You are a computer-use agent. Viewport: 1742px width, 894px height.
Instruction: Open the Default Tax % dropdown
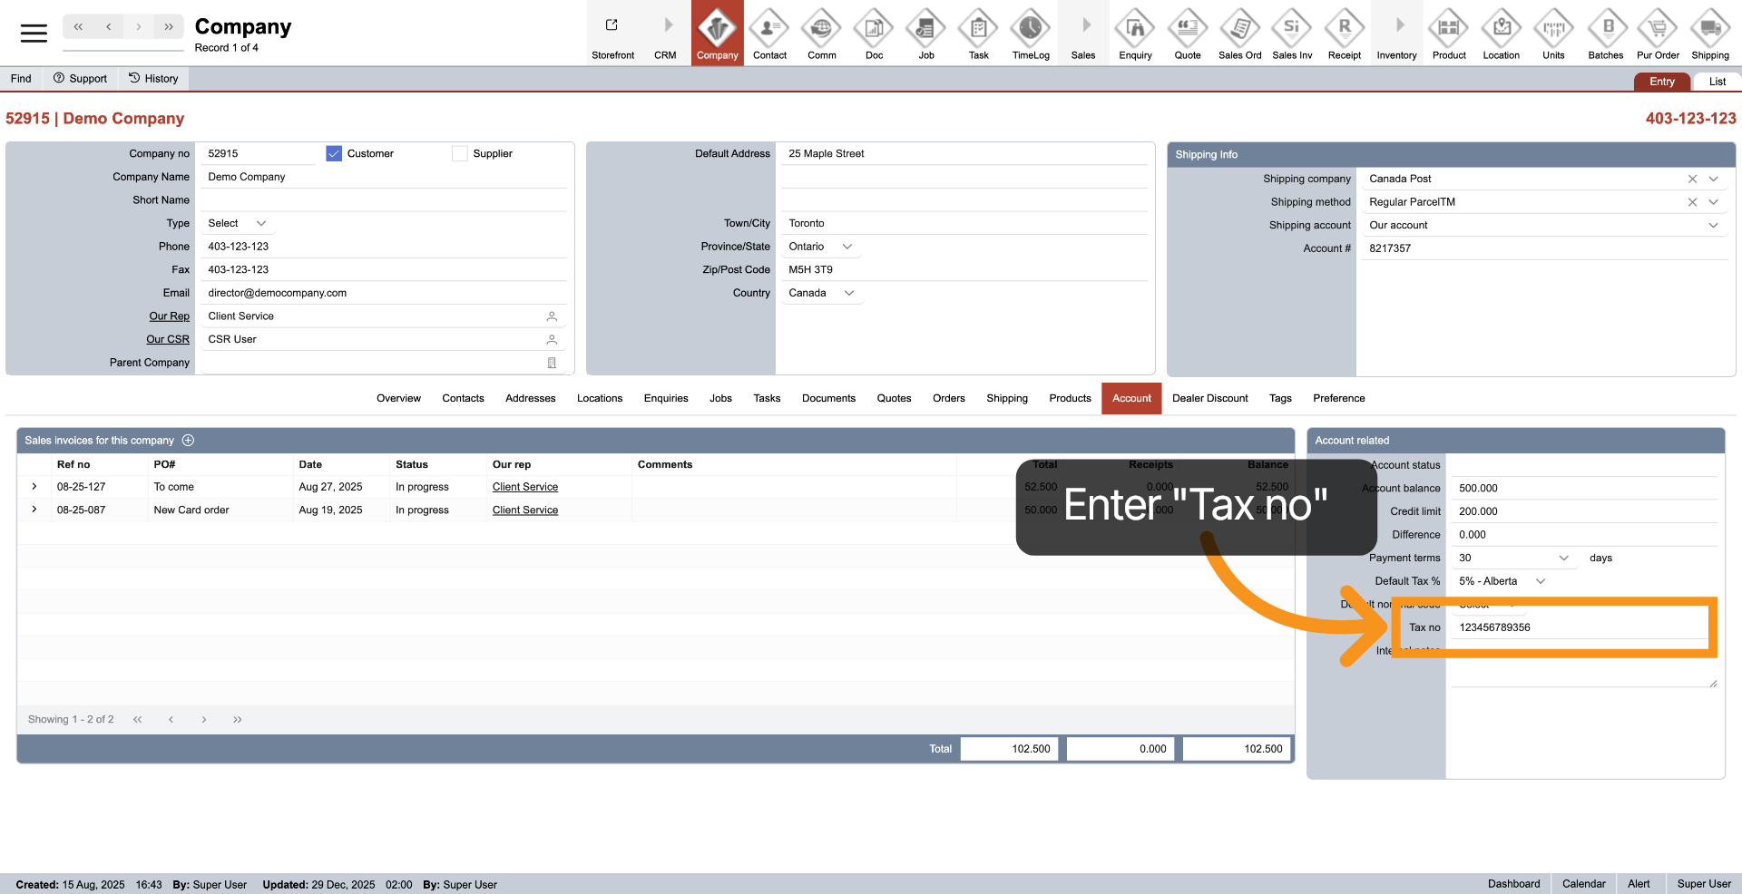[x=1540, y=581]
